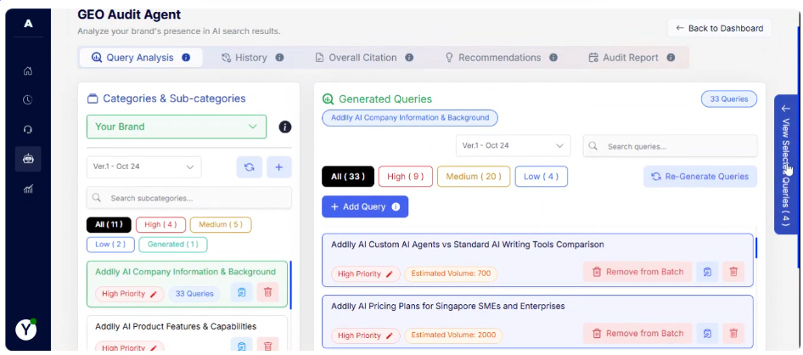Click info icon next to Recommendations
803x355 pixels.
pos(553,58)
